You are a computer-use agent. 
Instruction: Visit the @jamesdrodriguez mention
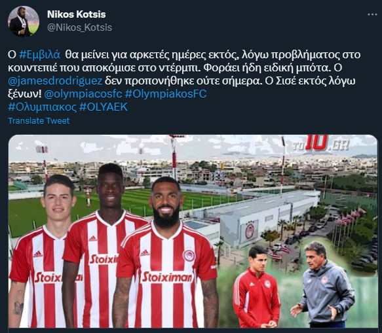tap(55, 80)
